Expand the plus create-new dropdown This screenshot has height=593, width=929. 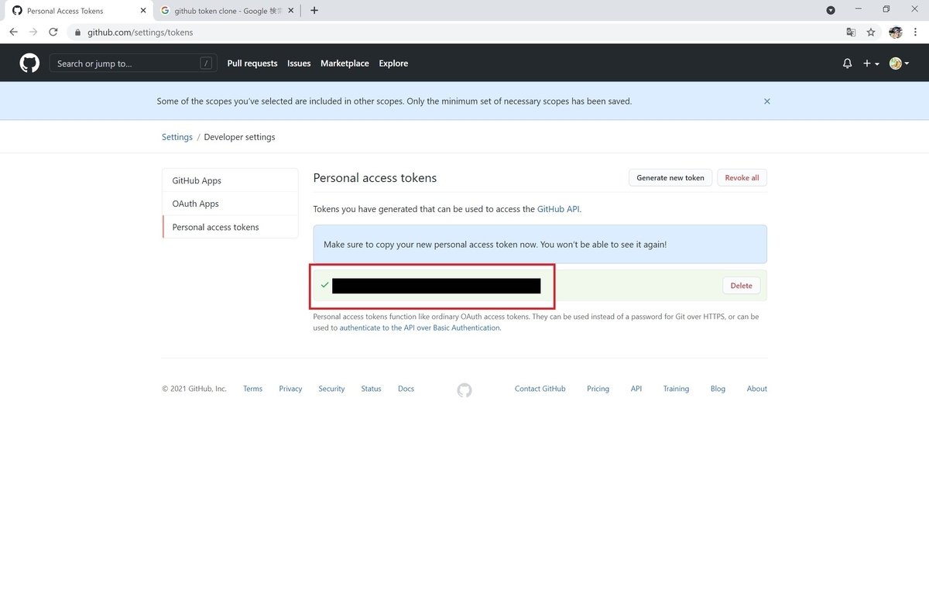pos(871,63)
